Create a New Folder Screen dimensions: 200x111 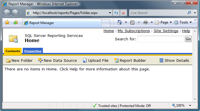click(x=19, y=61)
